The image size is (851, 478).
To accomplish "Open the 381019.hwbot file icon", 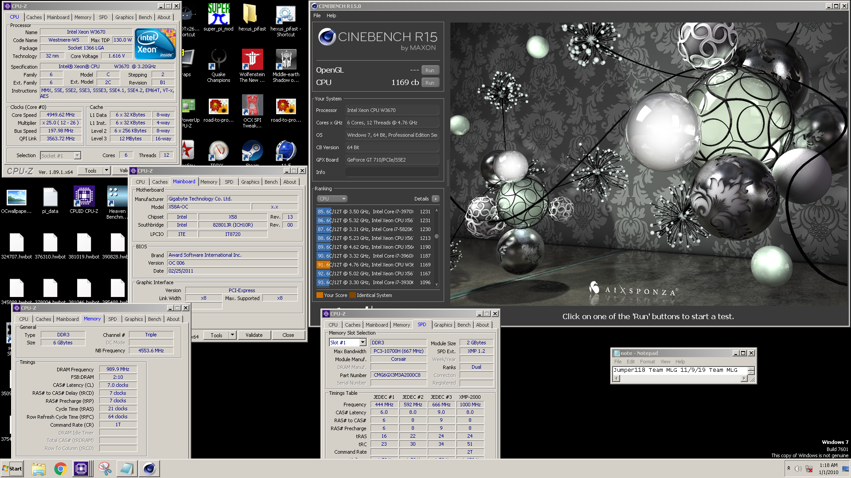I will (84, 246).
